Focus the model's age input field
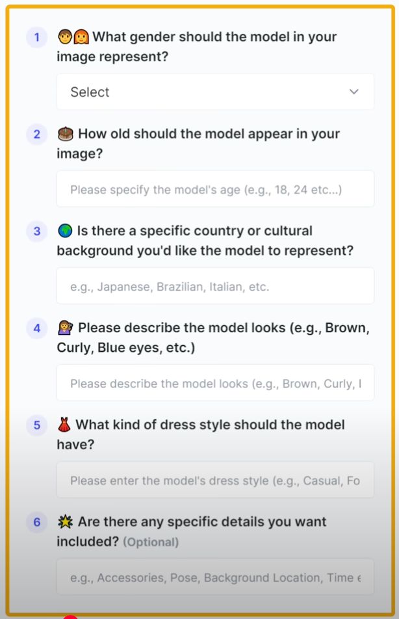Viewport: 399px width, 619px height. (x=216, y=189)
